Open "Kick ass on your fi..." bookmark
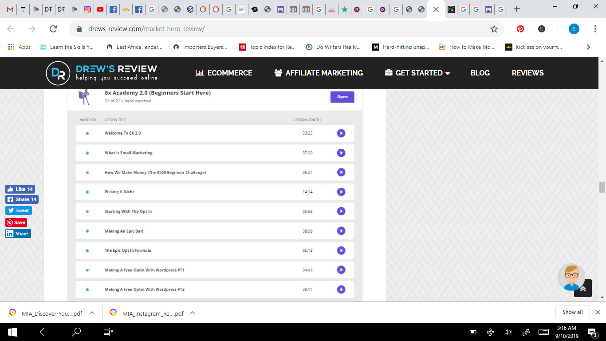 534,47
